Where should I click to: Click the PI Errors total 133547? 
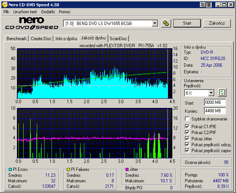click(49, 186)
